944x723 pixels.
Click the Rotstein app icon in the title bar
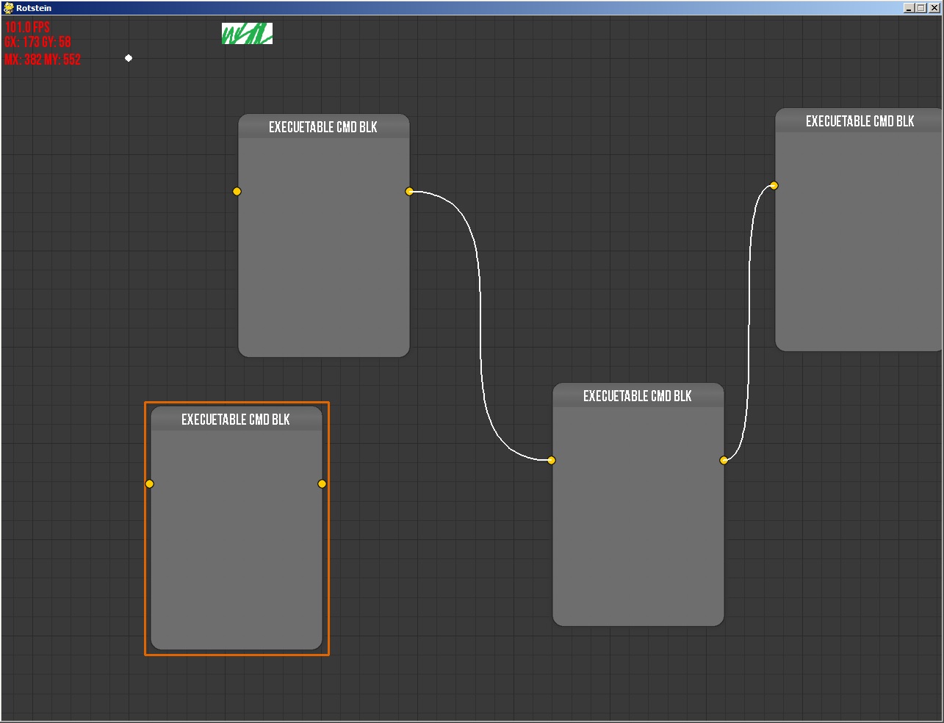tap(9, 8)
